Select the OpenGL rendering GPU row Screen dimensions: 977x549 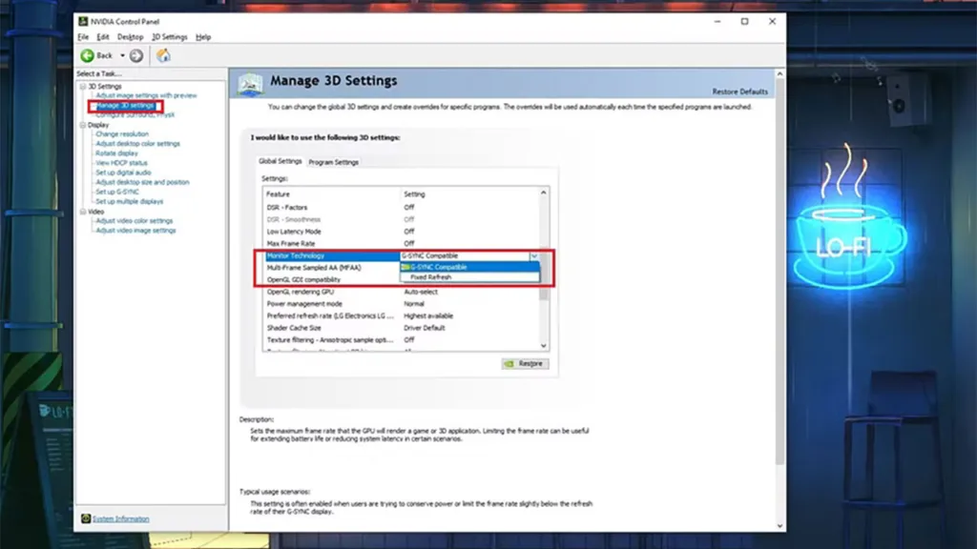tap(402, 292)
